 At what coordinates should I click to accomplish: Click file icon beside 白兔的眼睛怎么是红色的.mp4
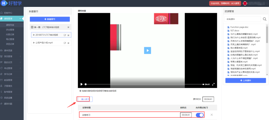click(228, 55)
